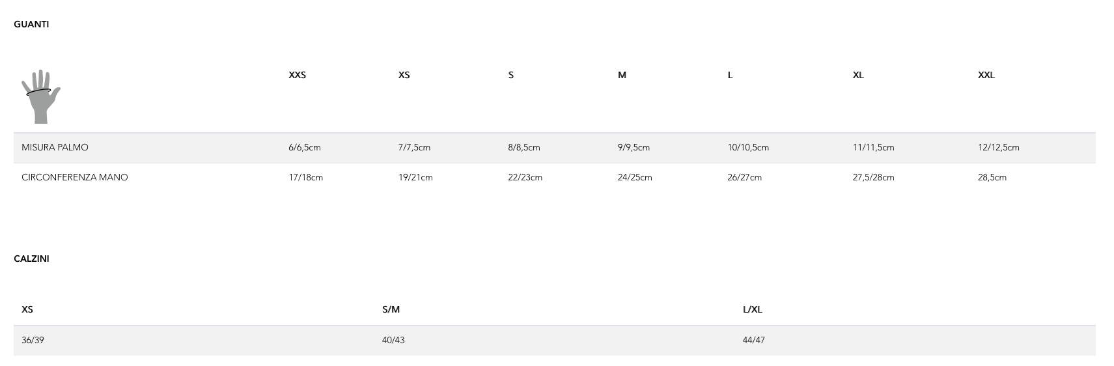Click the 12/12,5cm palm measurement cell
This screenshot has width=1114, height=366.
[x=998, y=147]
